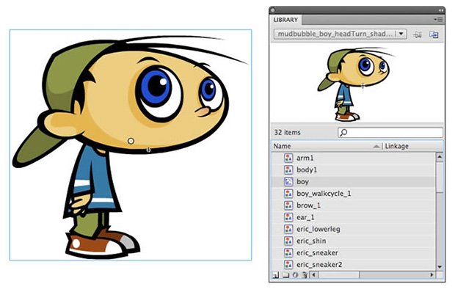Click the horizontal scrollbar right arrow
The height and width of the screenshot is (292, 455).
(432, 274)
